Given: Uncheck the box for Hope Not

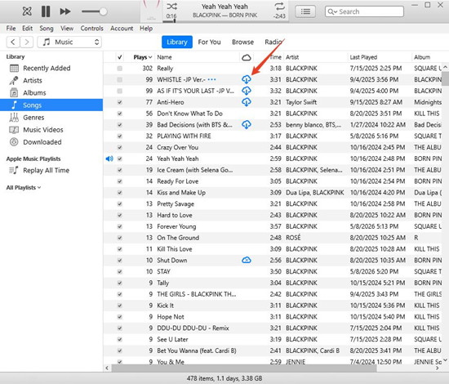Looking at the screenshot, I should (120, 317).
